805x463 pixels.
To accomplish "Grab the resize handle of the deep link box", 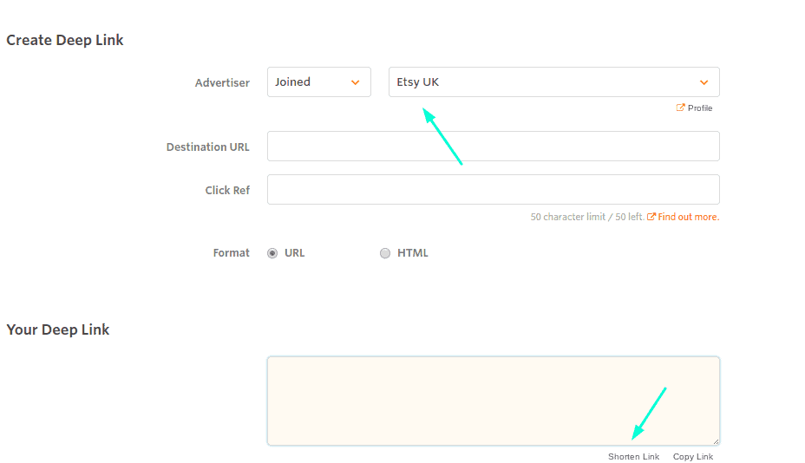I will (x=716, y=441).
